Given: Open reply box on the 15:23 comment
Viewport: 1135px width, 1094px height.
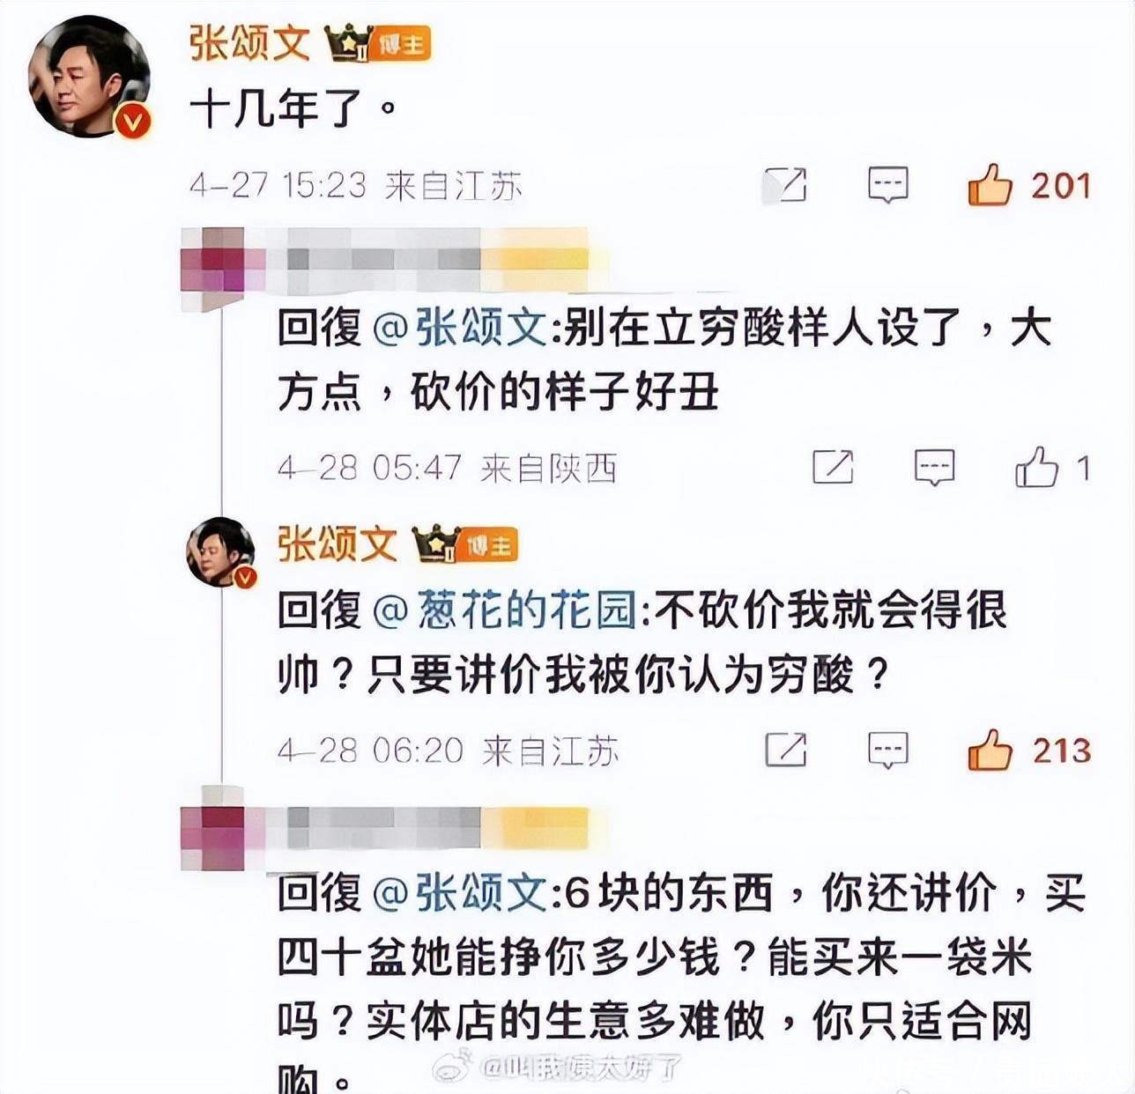Looking at the screenshot, I should 887,185.
